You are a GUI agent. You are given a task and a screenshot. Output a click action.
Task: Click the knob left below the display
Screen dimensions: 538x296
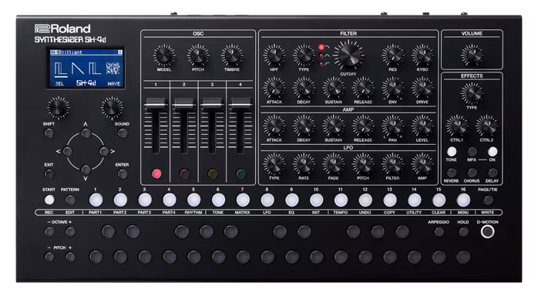coord(58,108)
